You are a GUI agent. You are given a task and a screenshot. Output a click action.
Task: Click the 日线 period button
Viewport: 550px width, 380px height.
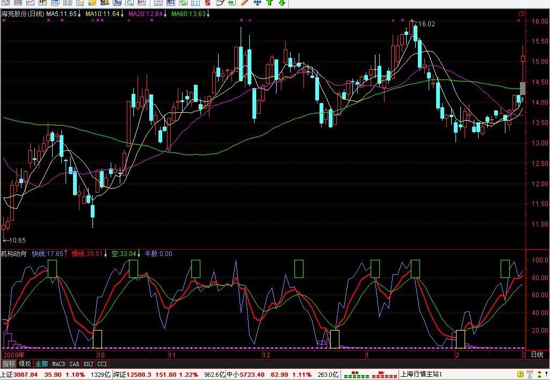click(x=537, y=354)
